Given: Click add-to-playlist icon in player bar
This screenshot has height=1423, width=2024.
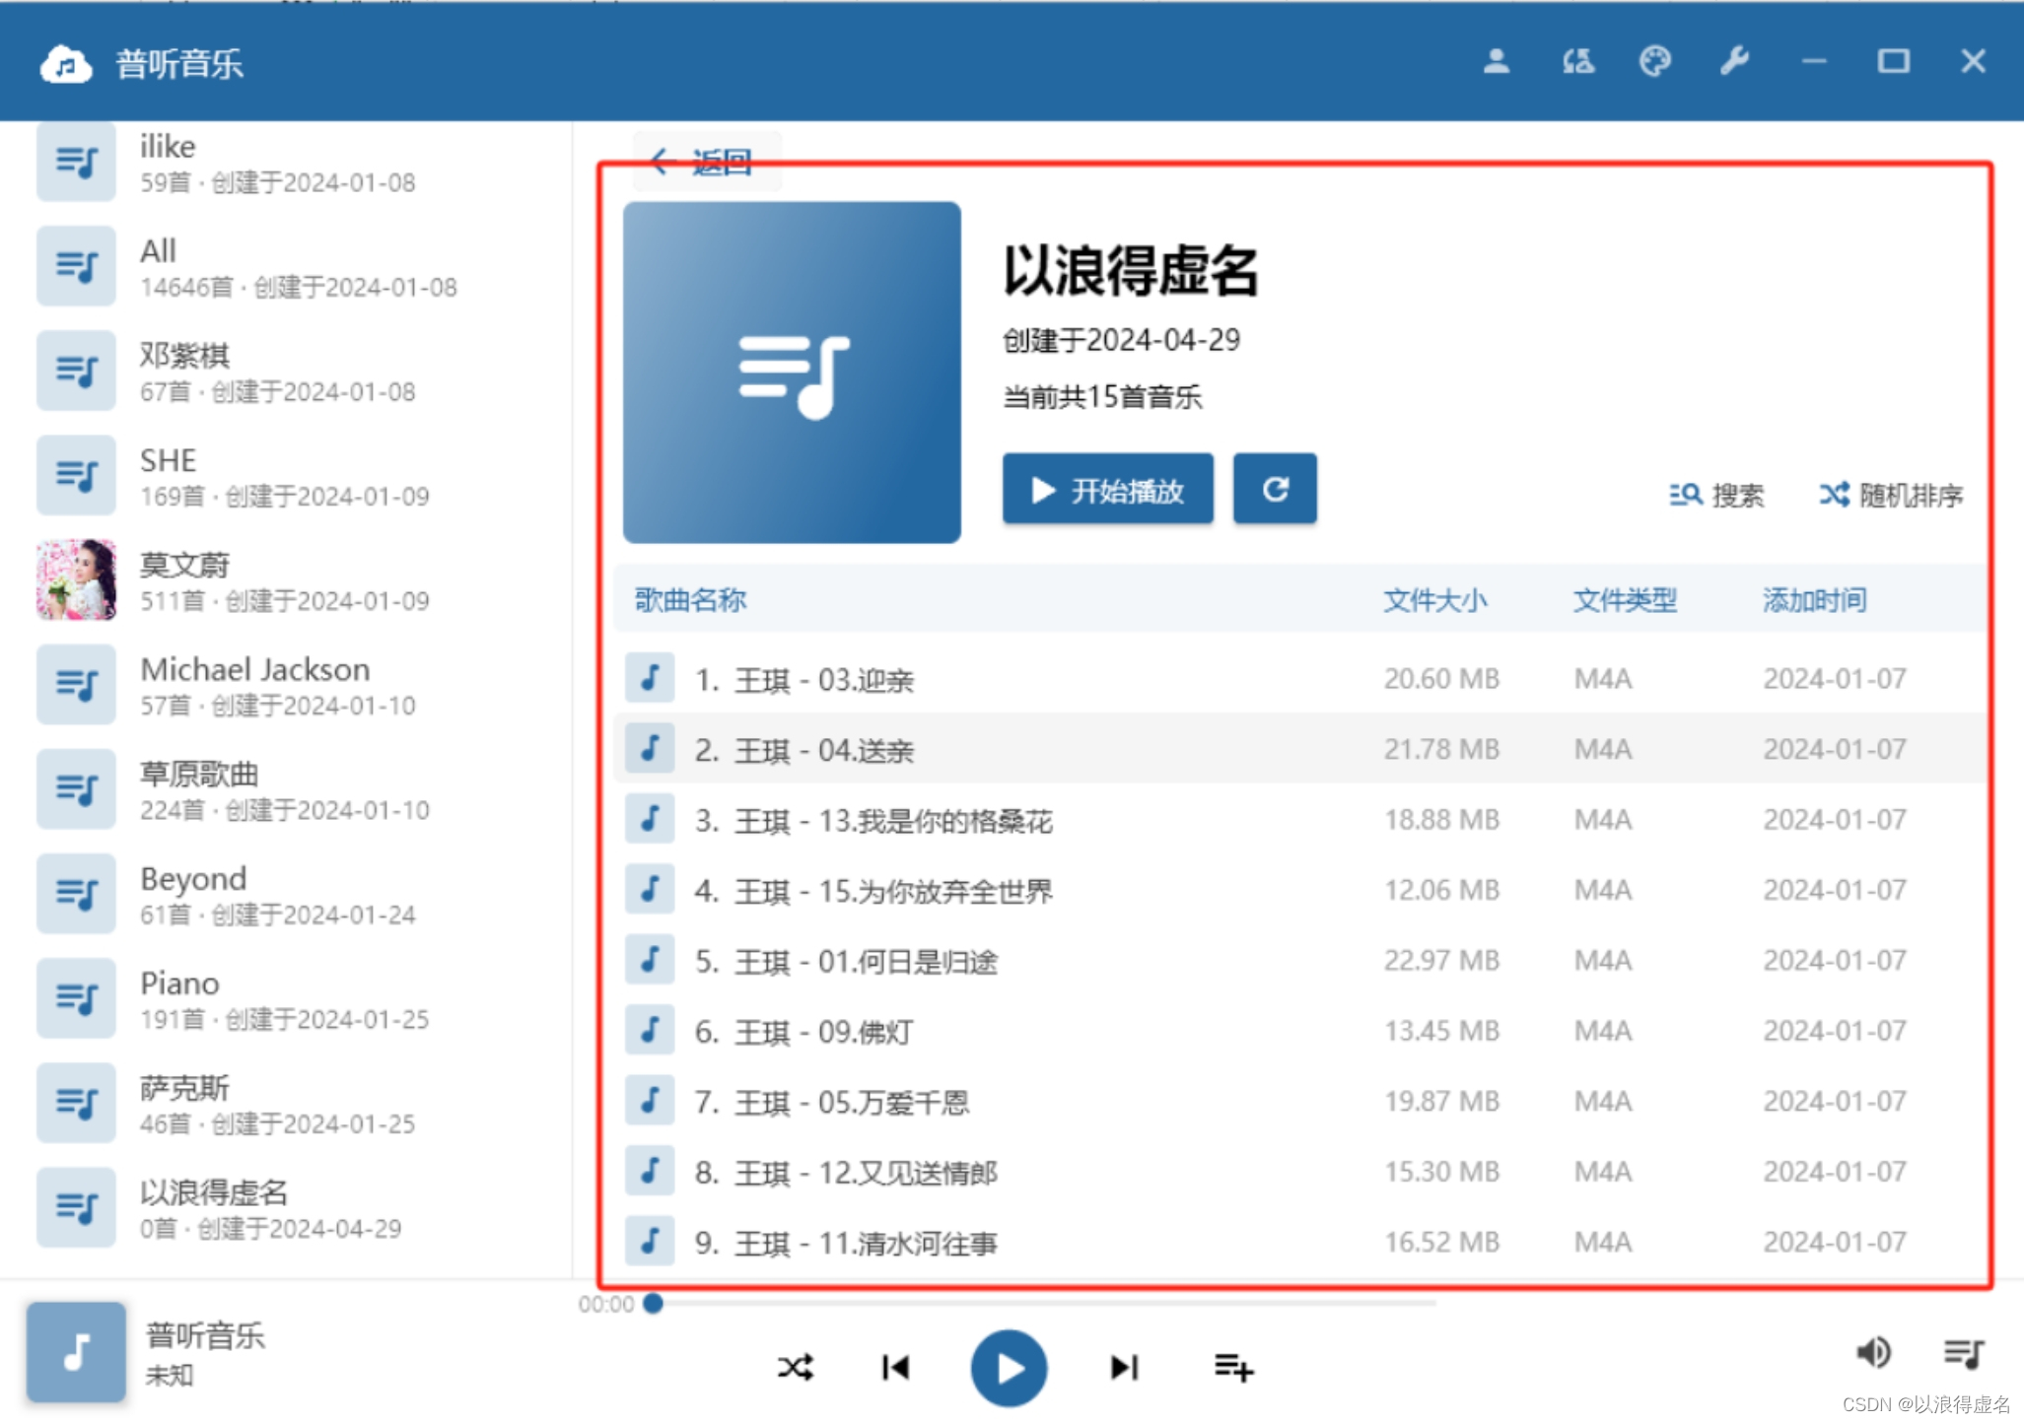Looking at the screenshot, I should pyautogui.click(x=1232, y=1368).
